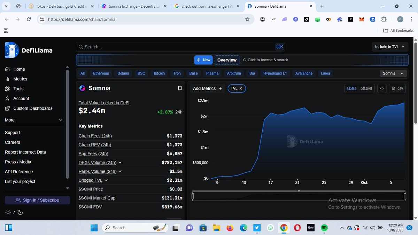Open Chrome profile avatar
Image resolution: width=418 pixels, height=235 pixels.
point(400,19)
